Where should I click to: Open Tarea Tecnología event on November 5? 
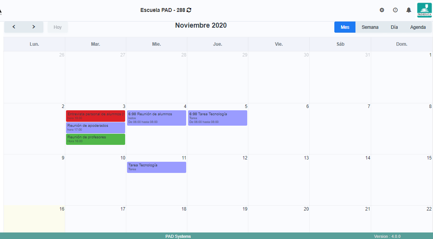coord(217,118)
